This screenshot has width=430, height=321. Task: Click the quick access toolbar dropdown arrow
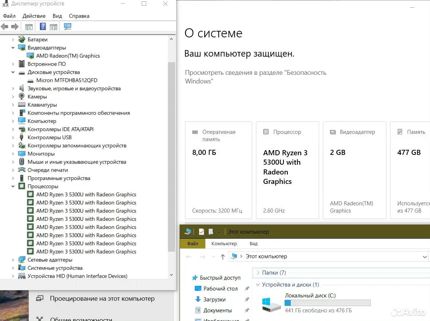click(x=219, y=232)
